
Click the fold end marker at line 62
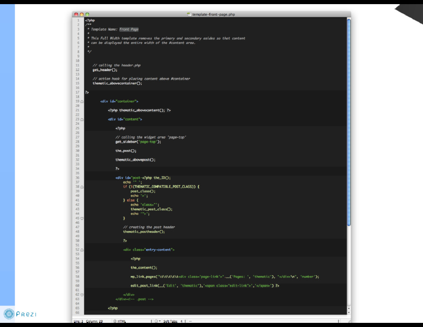[82, 295]
